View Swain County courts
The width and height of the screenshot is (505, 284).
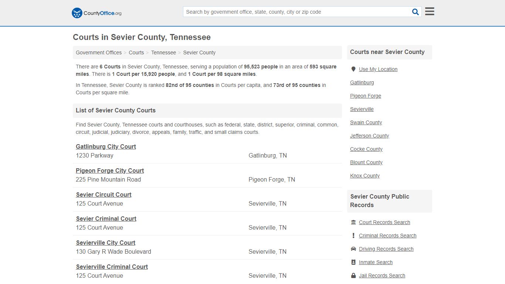[366, 122]
